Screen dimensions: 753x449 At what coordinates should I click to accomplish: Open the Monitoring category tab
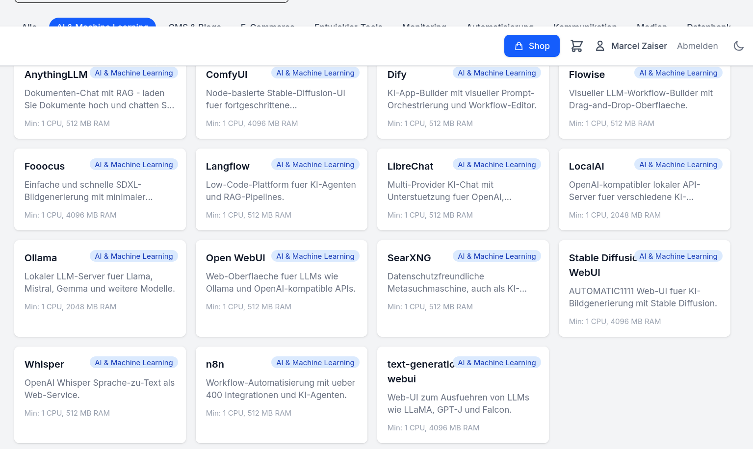tap(424, 27)
